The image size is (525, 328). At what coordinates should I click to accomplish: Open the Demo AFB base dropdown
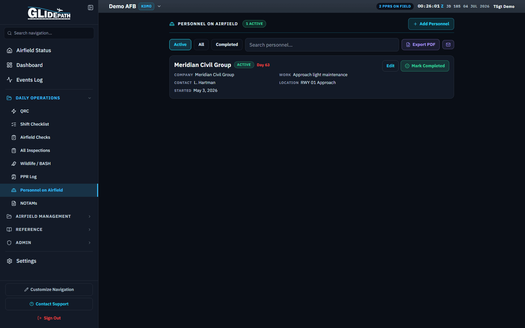(159, 6)
